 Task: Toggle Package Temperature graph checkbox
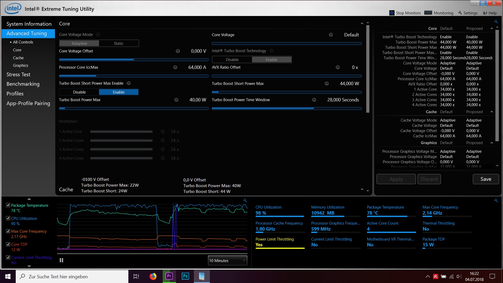point(8,205)
